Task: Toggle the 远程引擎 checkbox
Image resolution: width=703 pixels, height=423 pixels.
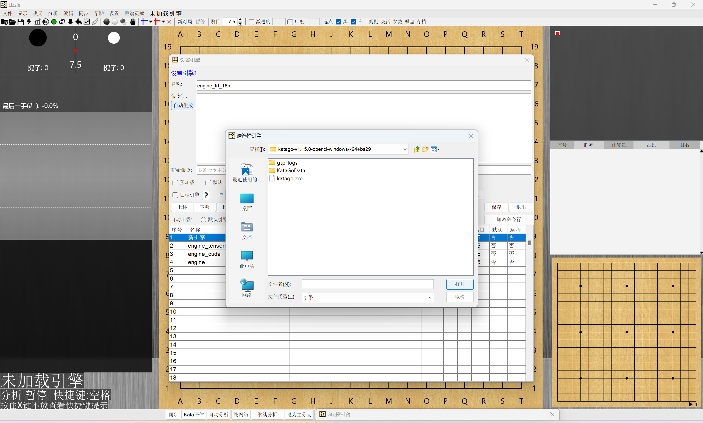Action: click(176, 195)
